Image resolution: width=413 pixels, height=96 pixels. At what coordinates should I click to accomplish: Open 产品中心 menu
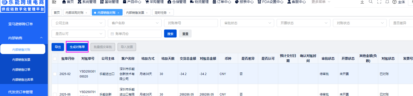(x=132, y=2)
